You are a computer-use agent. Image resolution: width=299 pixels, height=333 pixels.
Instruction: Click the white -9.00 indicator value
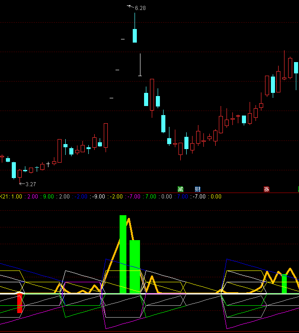click(x=99, y=197)
